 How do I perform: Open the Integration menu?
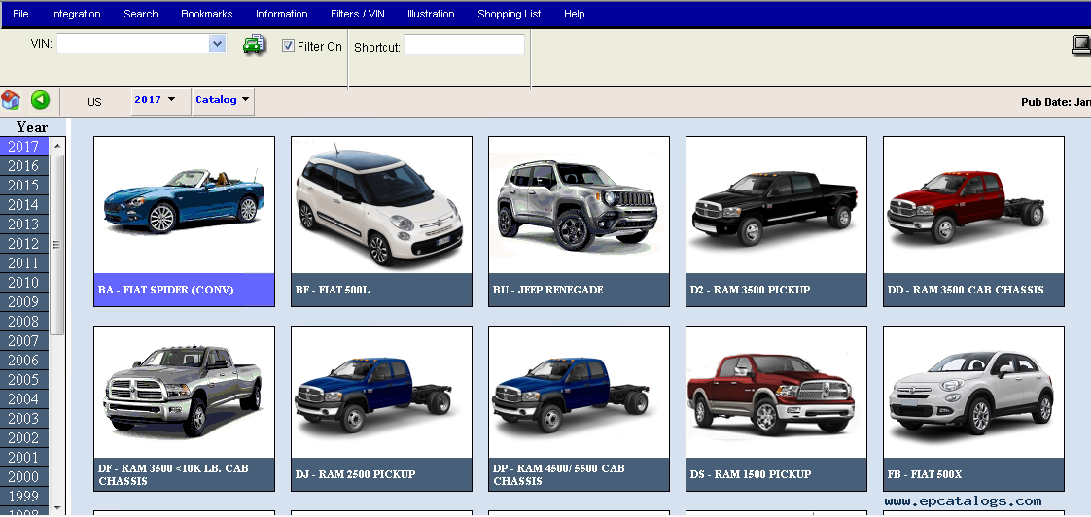pyautogui.click(x=76, y=14)
